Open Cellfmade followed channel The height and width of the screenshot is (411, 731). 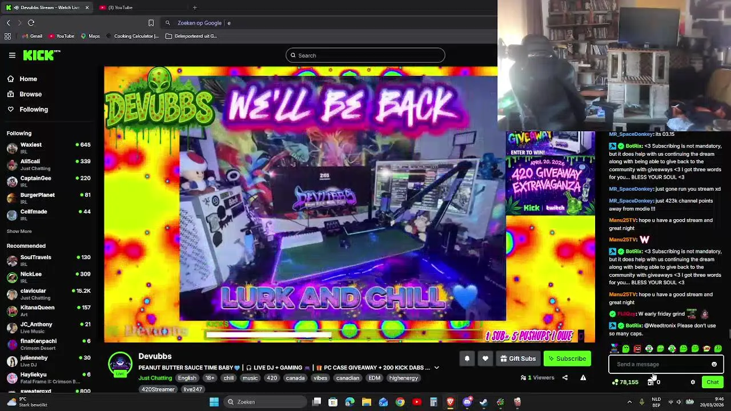pos(49,215)
